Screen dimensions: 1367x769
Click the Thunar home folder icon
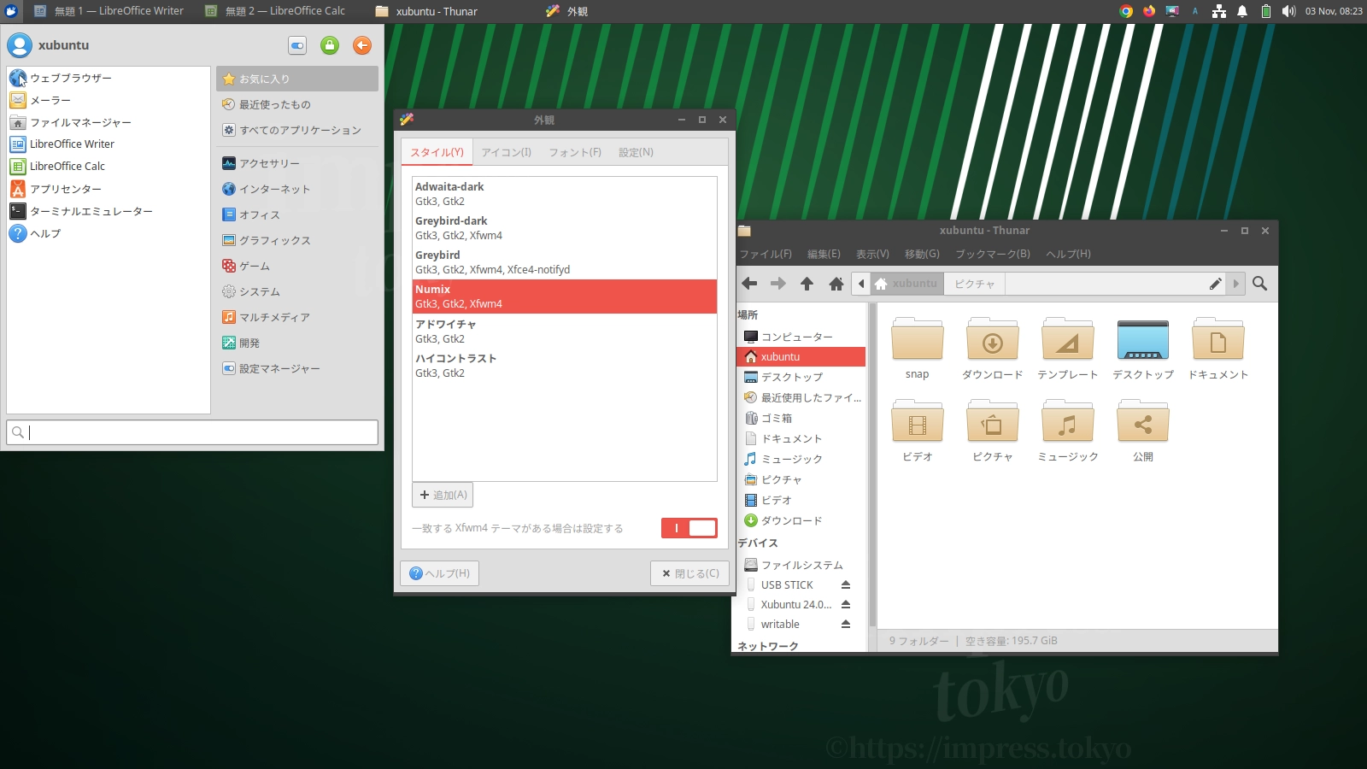click(x=836, y=284)
